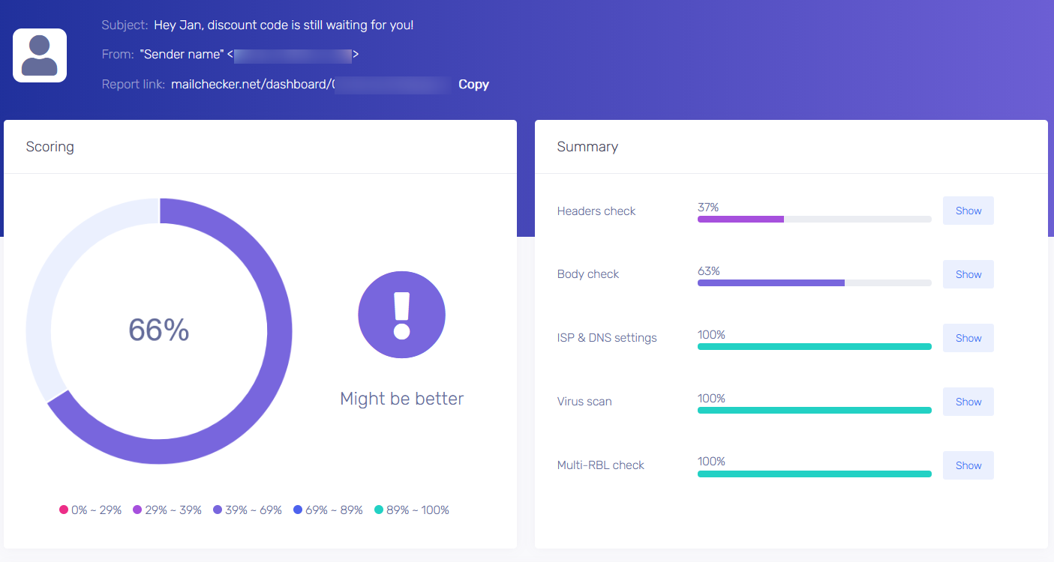Viewport: 1054px width, 562px height.
Task: Click the exclamation mark warning icon
Action: pyautogui.click(x=401, y=315)
